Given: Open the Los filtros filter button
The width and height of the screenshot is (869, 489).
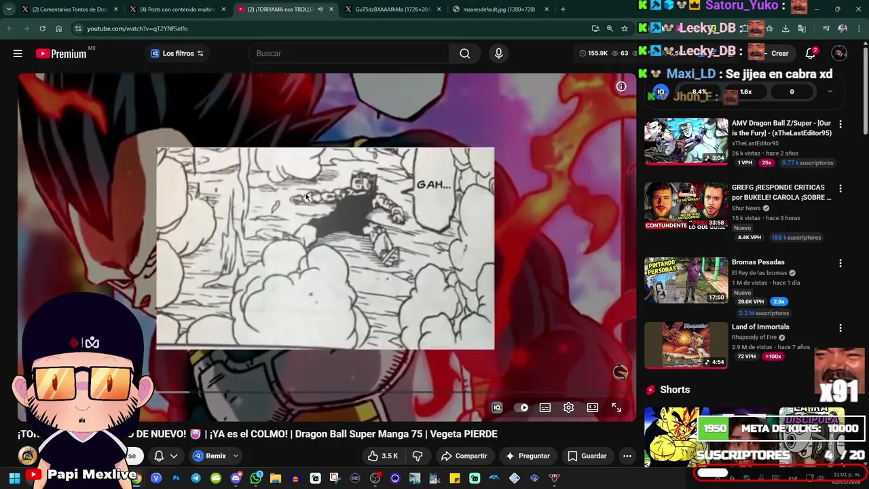Looking at the screenshot, I should coord(177,54).
